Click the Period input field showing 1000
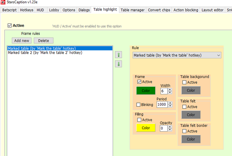232x156 pixels. [162, 105]
